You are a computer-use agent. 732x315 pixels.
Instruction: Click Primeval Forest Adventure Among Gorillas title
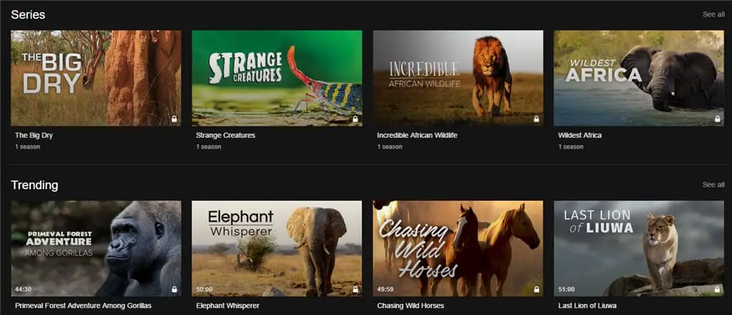click(x=83, y=306)
